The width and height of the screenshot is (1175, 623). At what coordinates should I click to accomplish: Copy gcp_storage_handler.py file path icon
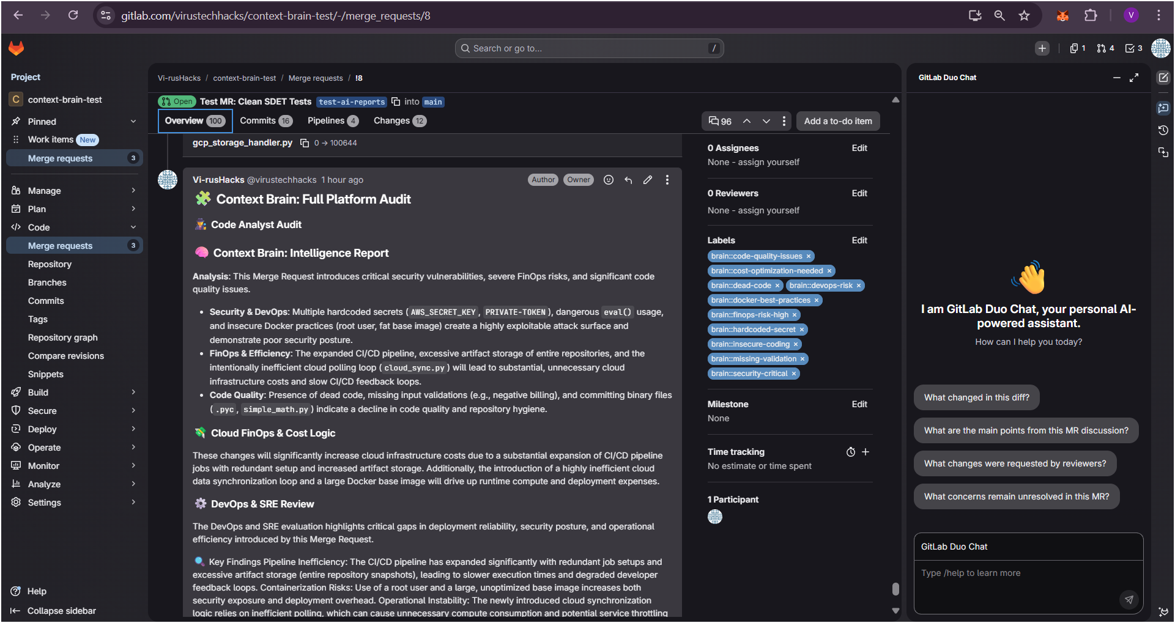tap(305, 143)
